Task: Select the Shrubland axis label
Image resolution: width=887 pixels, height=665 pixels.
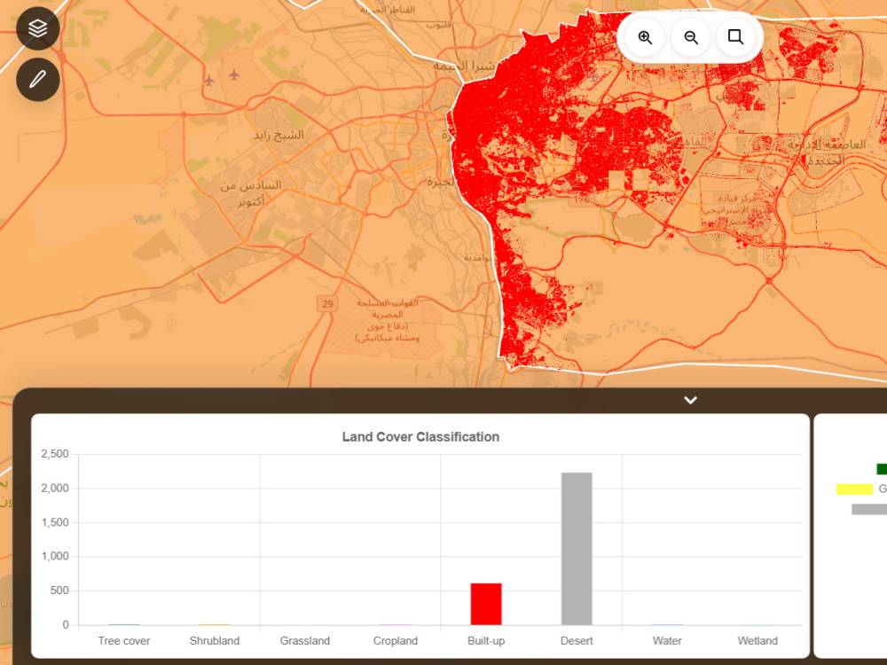Action: pos(215,641)
